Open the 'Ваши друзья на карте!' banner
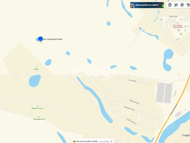This screenshot has width=190, height=143. (147, 5)
